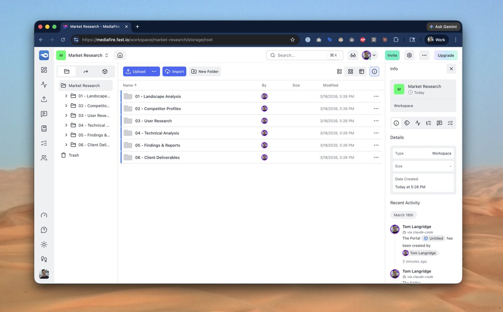Switch to the folders tab in tree panel
This screenshot has width=503, height=312.
pos(67,72)
